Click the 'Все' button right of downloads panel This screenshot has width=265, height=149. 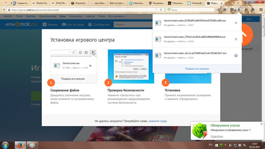click(x=249, y=19)
